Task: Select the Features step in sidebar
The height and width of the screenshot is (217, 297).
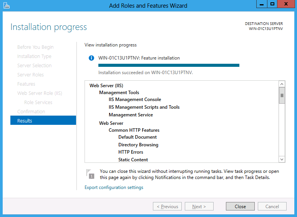Action: coord(26,84)
